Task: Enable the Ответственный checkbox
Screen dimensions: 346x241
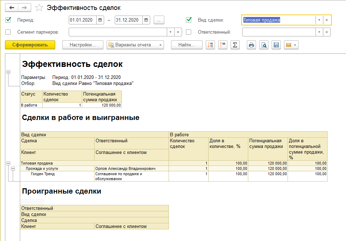Action: click(189, 32)
